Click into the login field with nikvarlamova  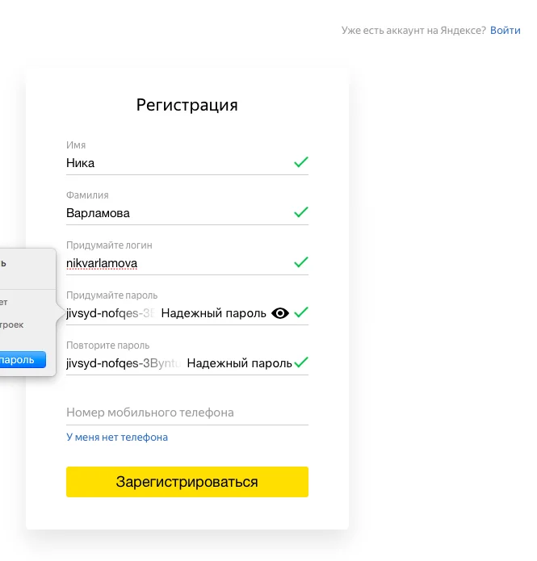(x=178, y=263)
